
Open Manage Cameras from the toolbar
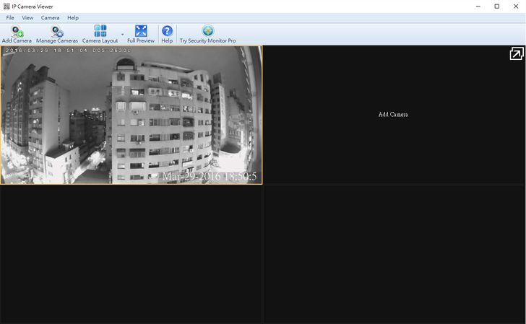[x=56, y=32]
